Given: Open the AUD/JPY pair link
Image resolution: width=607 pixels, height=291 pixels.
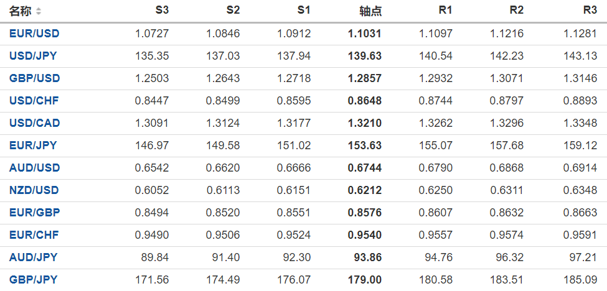Looking at the screenshot, I should click(x=33, y=257).
